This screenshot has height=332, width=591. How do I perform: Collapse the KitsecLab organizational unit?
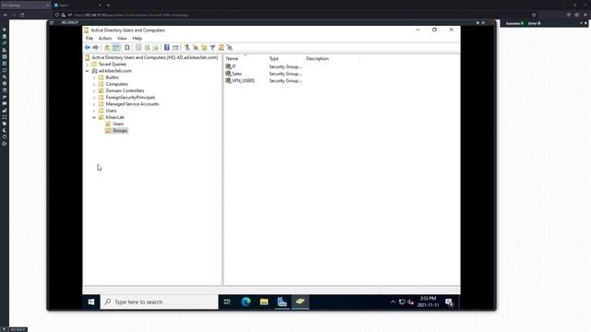[94, 117]
